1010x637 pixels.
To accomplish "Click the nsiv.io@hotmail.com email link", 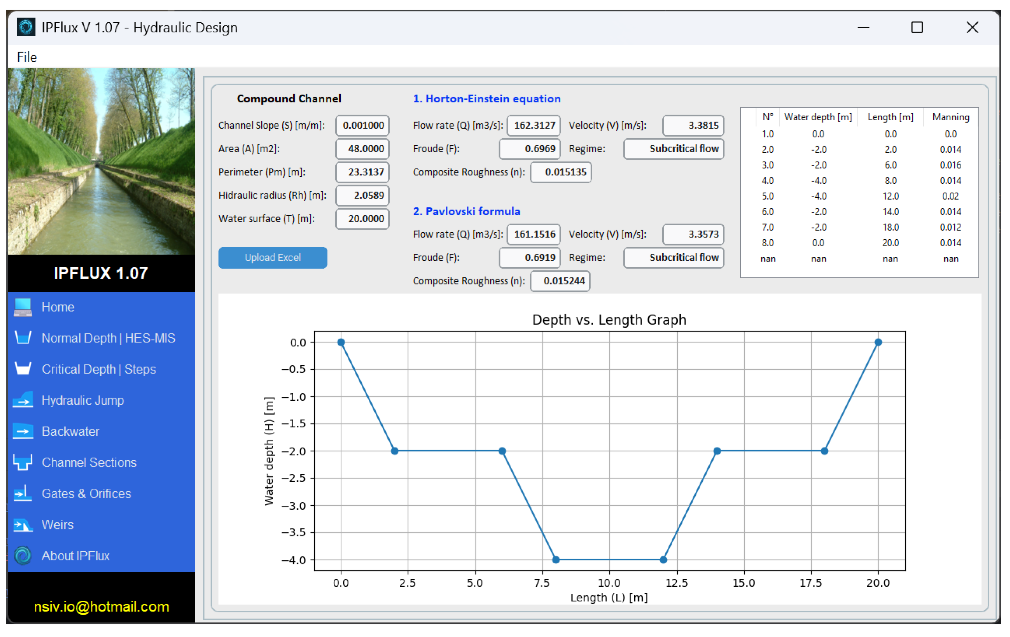I will [101, 606].
